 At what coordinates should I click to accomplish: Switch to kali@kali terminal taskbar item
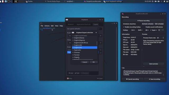coord(70,1)
